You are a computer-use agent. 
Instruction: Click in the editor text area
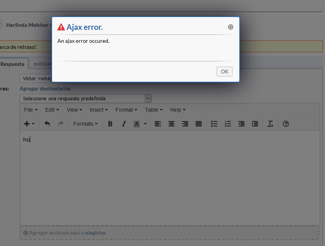[x=170, y=177]
